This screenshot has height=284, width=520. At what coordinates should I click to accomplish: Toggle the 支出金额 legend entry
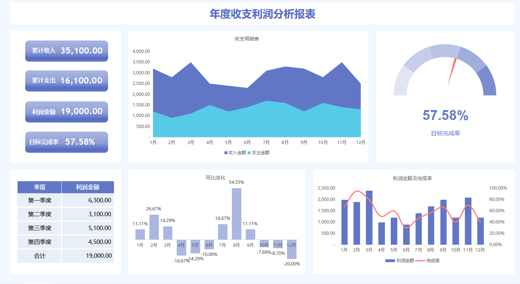[261, 152]
